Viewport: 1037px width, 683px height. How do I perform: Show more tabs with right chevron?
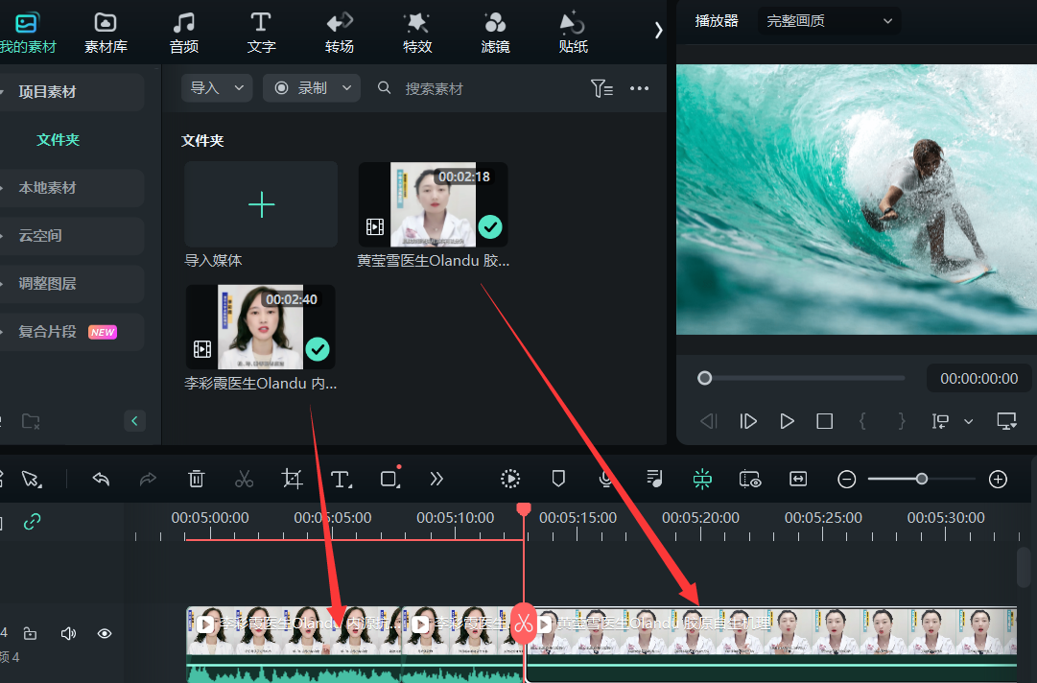[658, 31]
